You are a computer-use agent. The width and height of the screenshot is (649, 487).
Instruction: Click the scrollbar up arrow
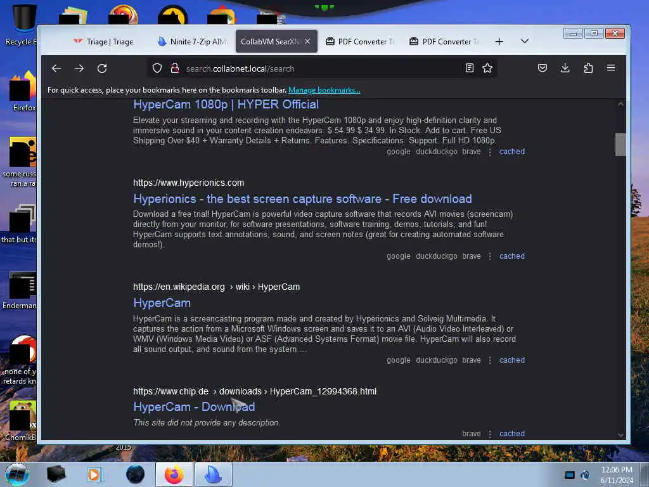click(620, 104)
